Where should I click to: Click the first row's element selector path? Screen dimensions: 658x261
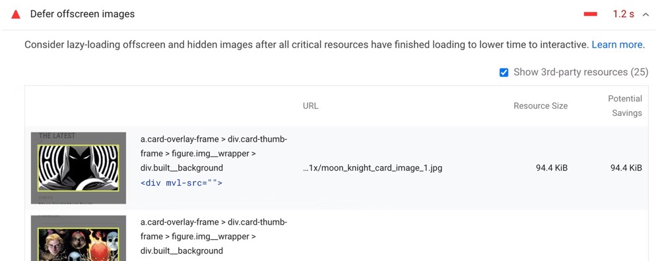point(214,154)
